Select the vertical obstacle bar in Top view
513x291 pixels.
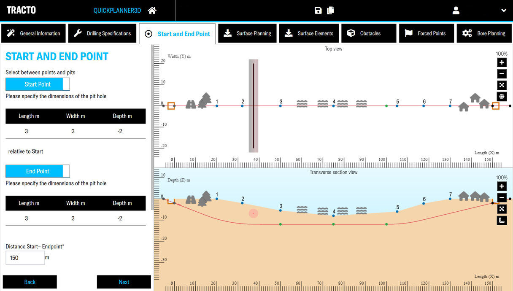[254, 105]
